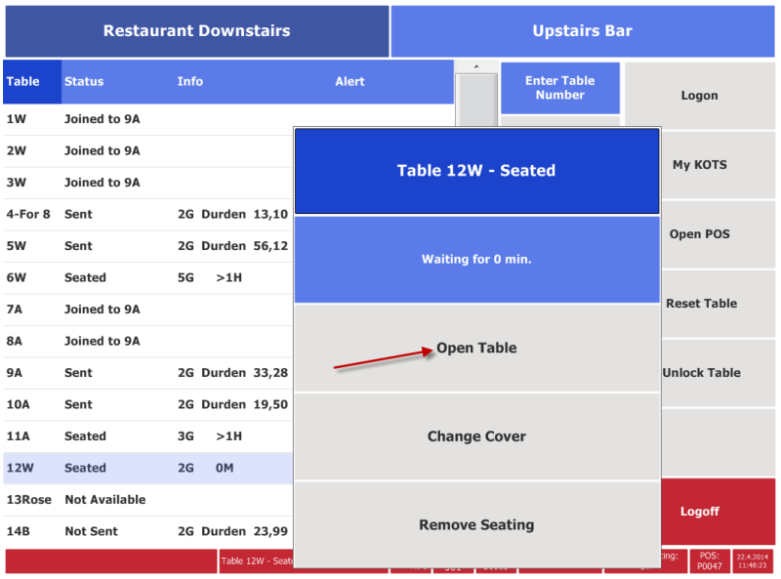781x579 pixels.
Task: Switch to the Upstairs Bar tab
Action: (x=583, y=31)
